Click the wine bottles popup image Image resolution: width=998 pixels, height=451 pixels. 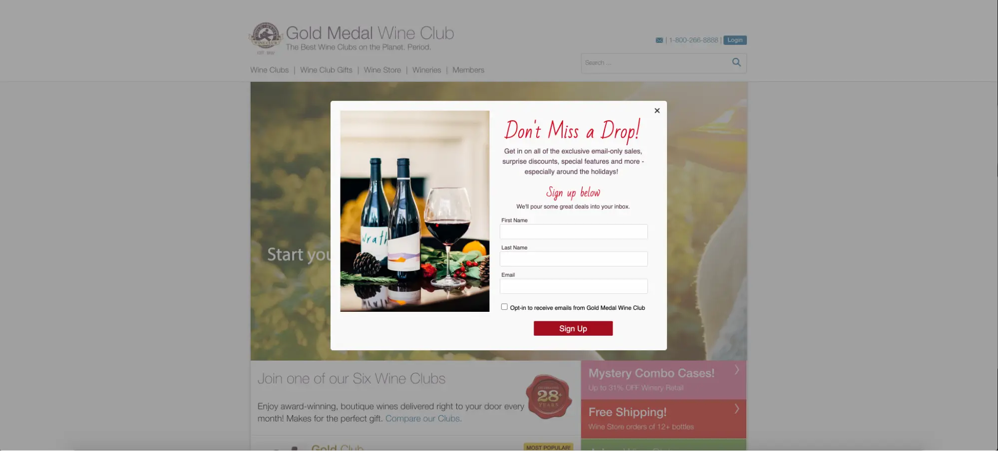415,211
